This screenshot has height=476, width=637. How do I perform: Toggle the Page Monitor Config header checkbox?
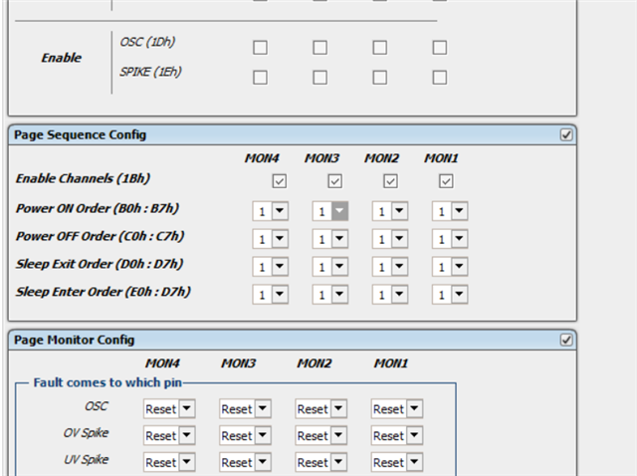[x=566, y=340]
